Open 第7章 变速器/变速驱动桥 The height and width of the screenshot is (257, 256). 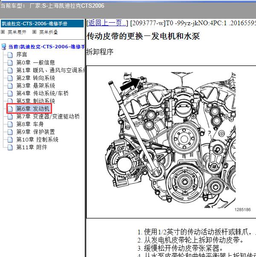48,116
